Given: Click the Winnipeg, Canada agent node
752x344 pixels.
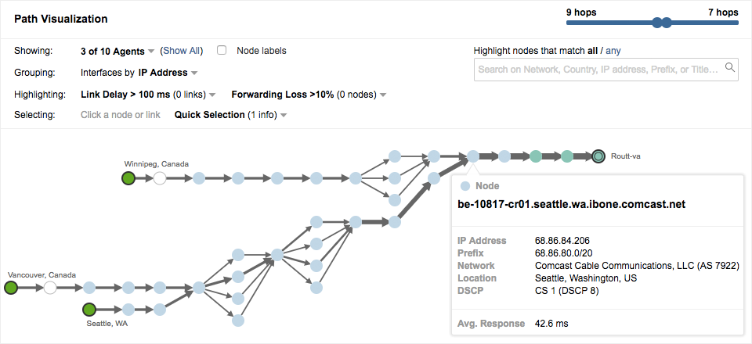Looking at the screenshot, I should pos(128,178).
